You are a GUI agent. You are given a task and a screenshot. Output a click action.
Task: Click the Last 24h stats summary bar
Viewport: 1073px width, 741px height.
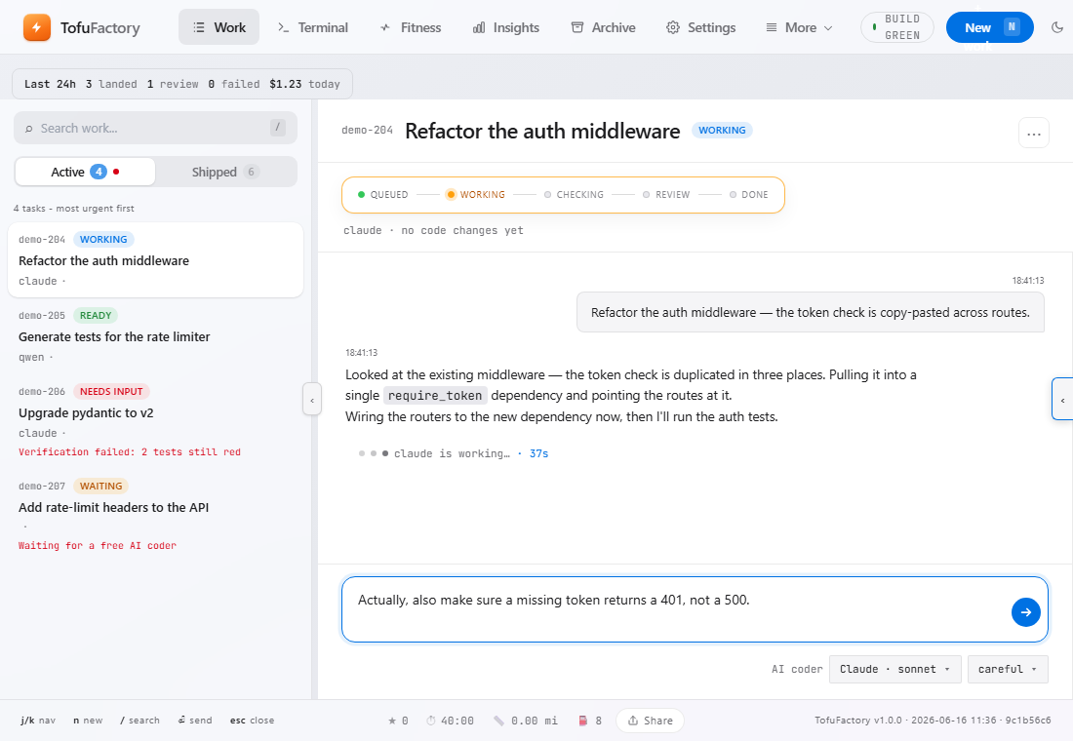coord(182,84)
